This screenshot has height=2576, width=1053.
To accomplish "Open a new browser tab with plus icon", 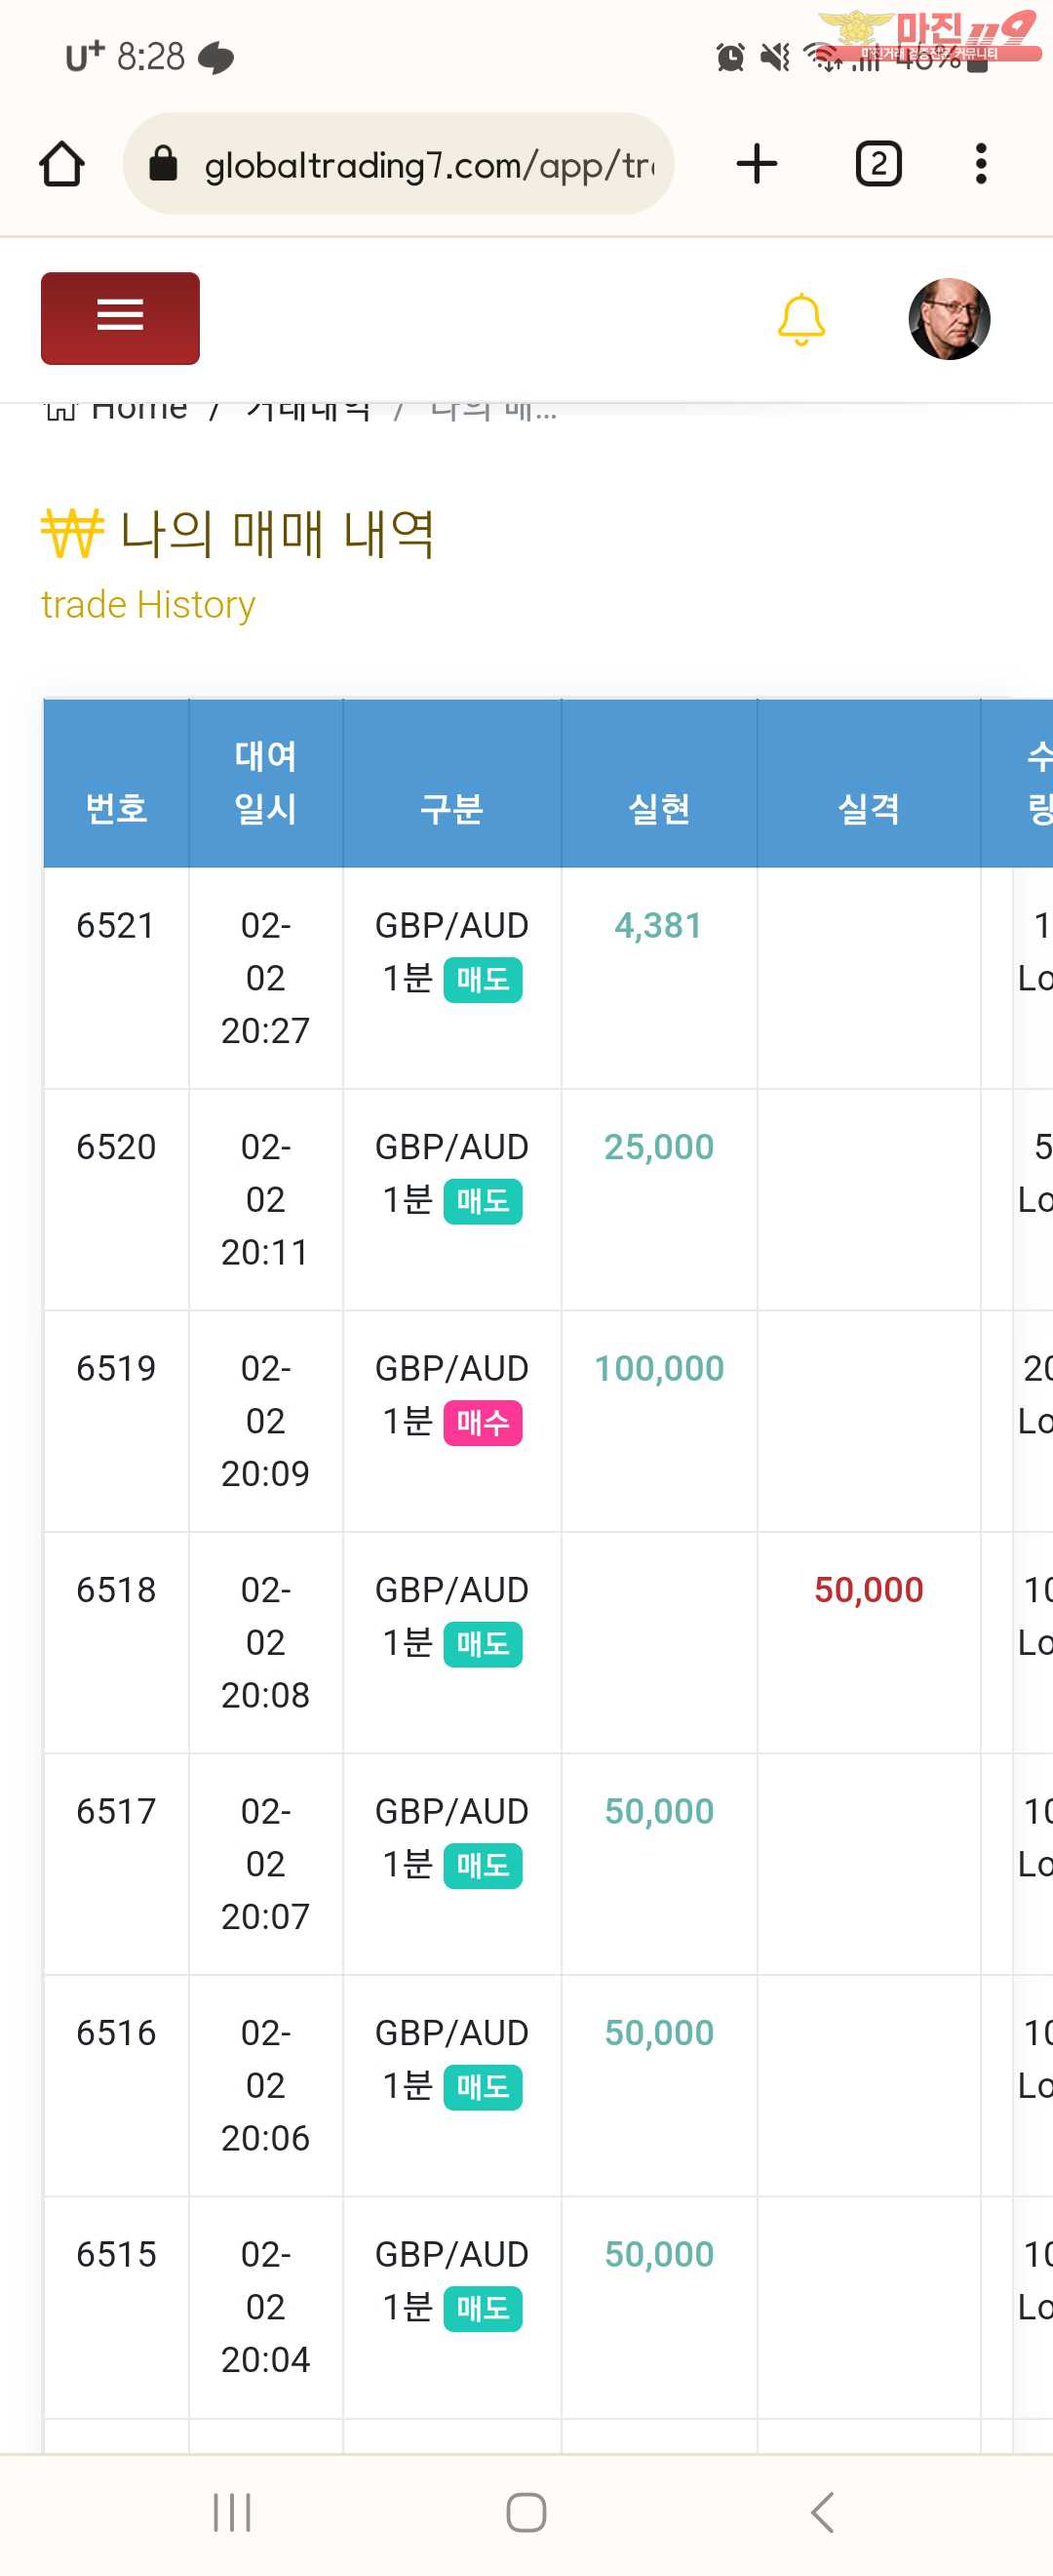I will pyautogui.click(x=757, y=164).
